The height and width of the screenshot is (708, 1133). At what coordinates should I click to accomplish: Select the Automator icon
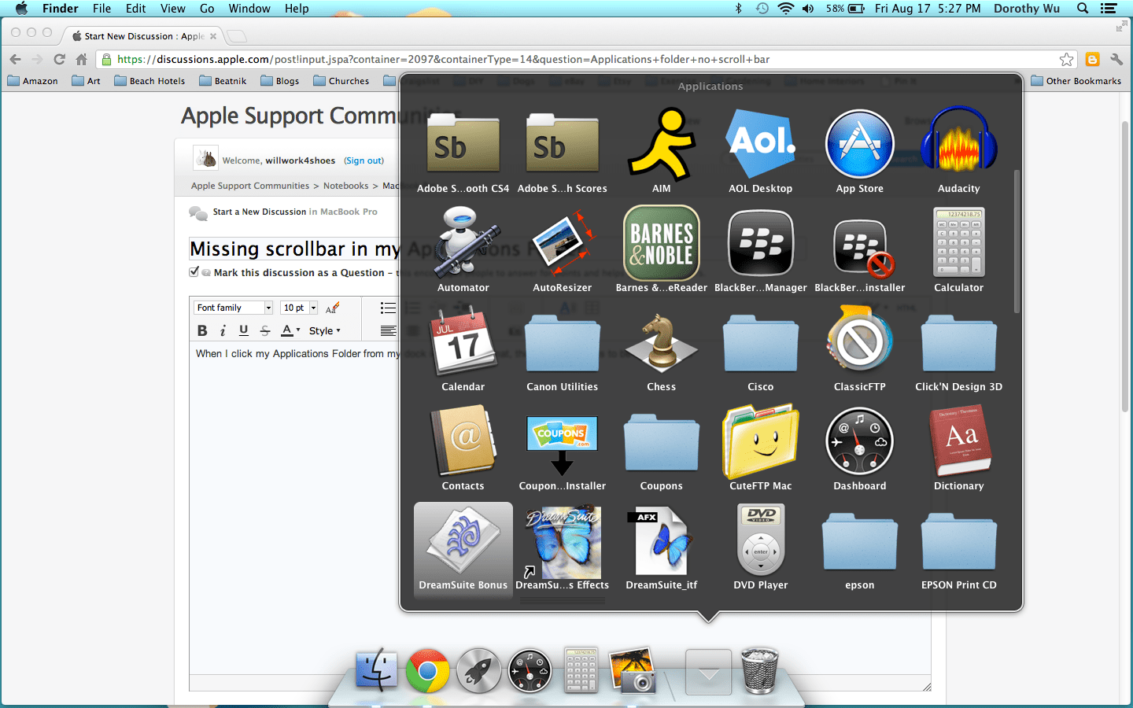pos(463,243)
